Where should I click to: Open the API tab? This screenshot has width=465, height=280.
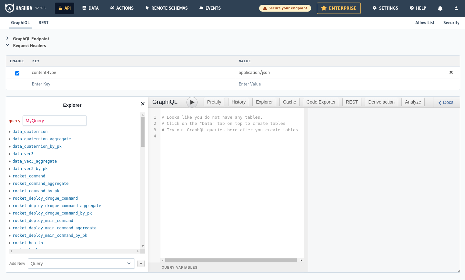tap(65, 8)
